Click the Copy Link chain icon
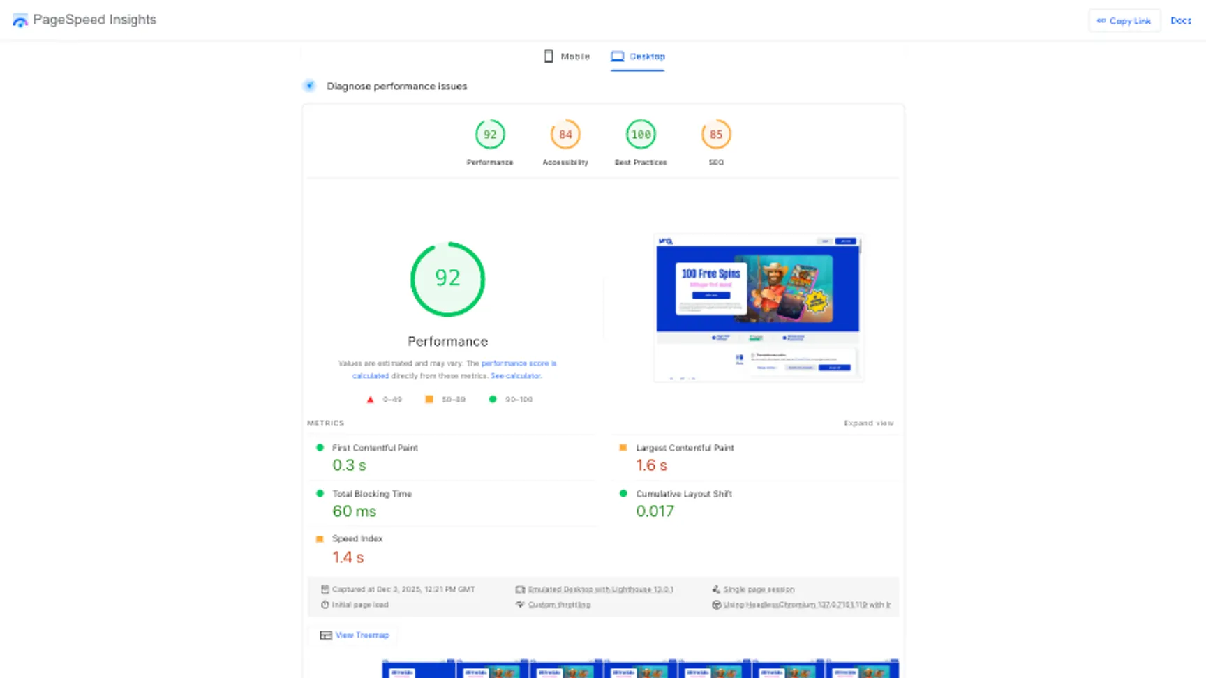1206x678 pixels. pyautogui.click(x=1103, y=21)
